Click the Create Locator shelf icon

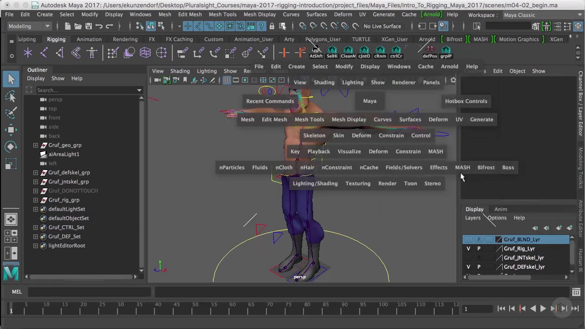point(28,53)
